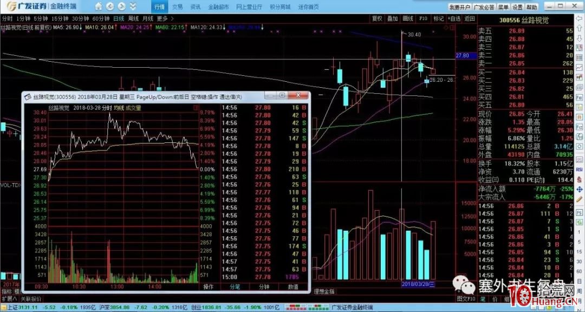The height and width of the screenshot is (312, 585).
Task: Click the 叠加 overlay button
Action: [x=393, y=18]
